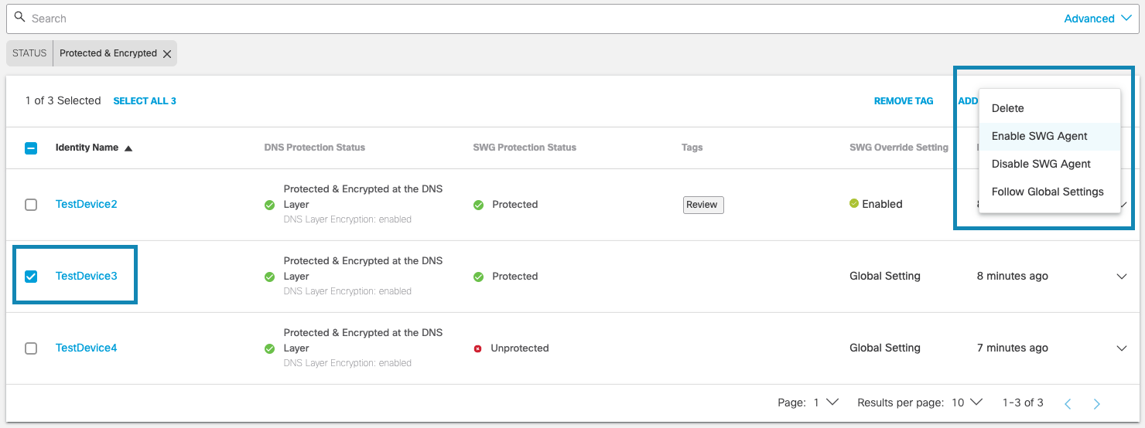
Task: Toggle the header select-all checkbox
Action: [x=31, y=148]
